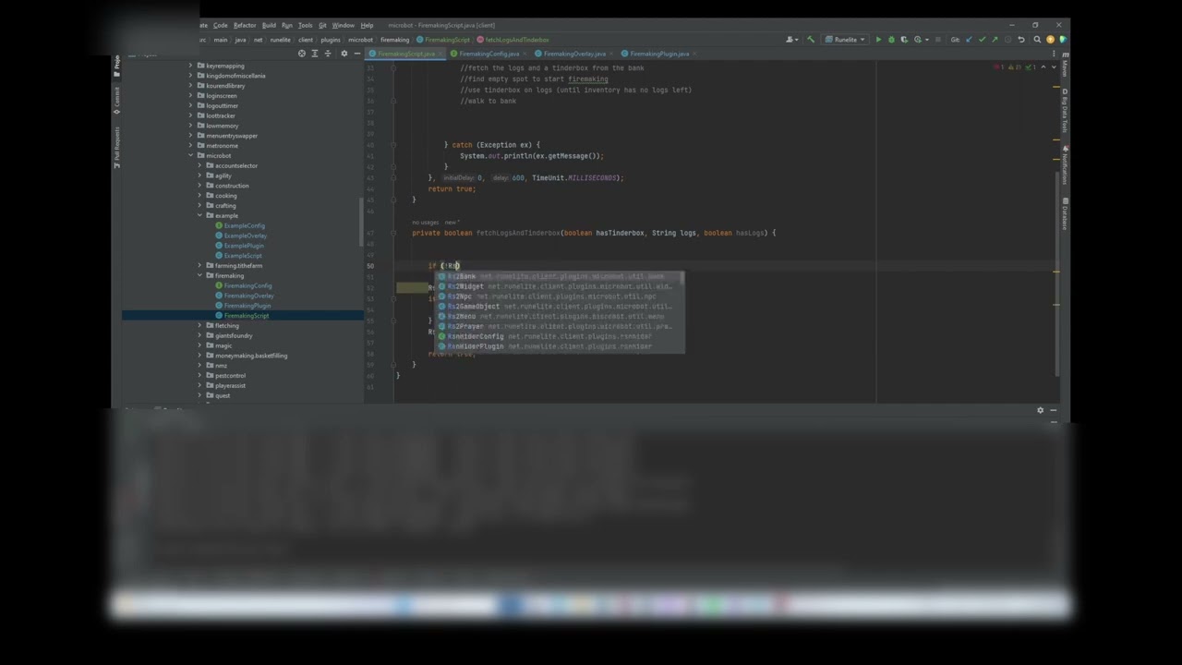
Task: Select Rs2Npc in the autocomplete list
Action: pyautogui.click(x=560, y=296)
